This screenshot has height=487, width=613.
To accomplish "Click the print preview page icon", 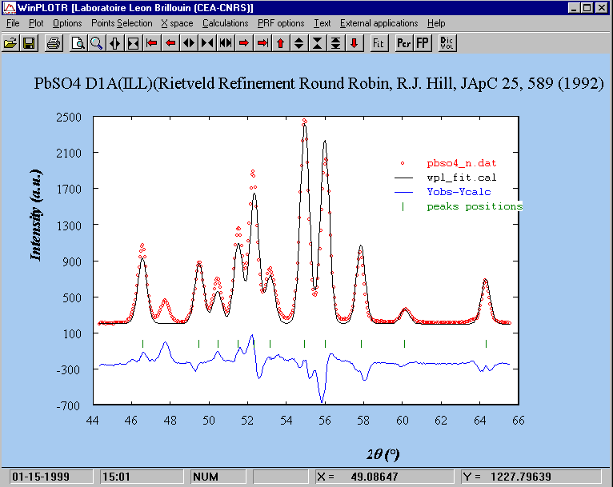I will point(78,42).
